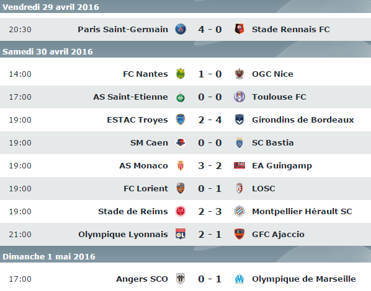Open the GFC Ajaccio team link
Image resolution: width=371 pixels, height=291 pixels.
(278, 234)
